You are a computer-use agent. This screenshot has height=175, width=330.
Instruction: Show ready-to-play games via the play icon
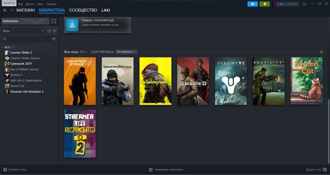coord(54,31)
